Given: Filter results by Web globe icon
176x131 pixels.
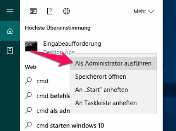Looking at the screenshot, I should coord(66,11).
